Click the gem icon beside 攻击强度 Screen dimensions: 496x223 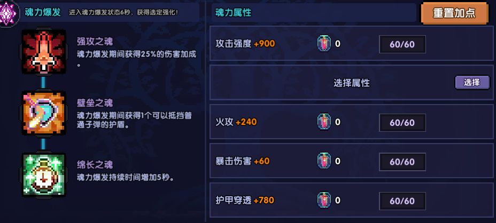point(324,44)
